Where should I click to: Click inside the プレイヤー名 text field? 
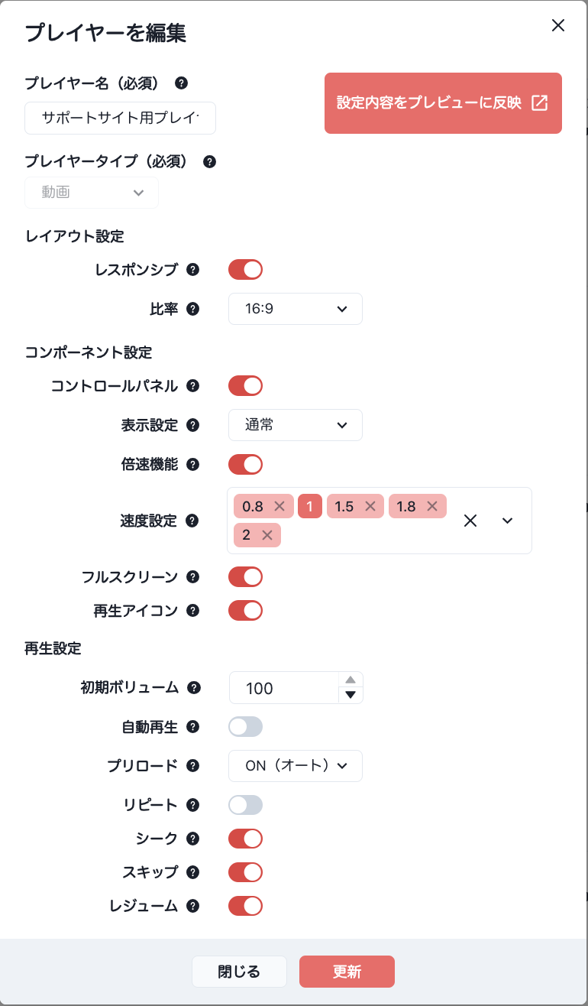120,118
